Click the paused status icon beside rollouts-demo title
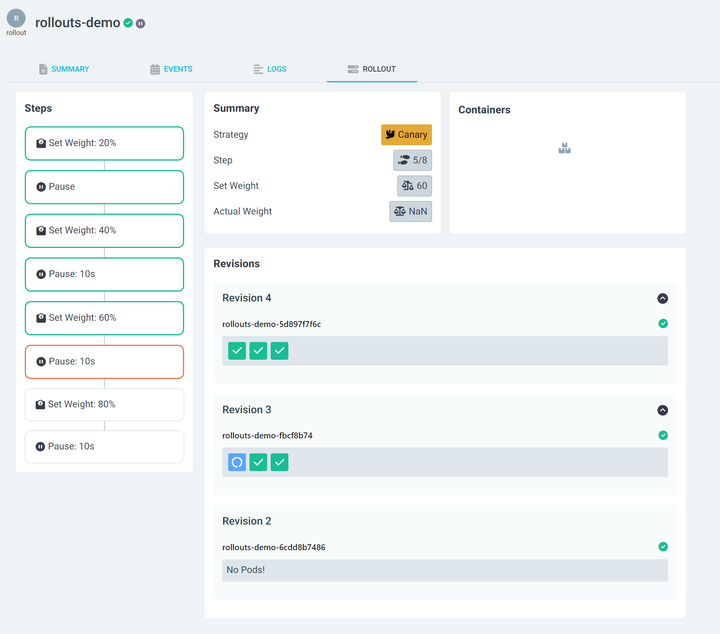 tap(140, 24)
